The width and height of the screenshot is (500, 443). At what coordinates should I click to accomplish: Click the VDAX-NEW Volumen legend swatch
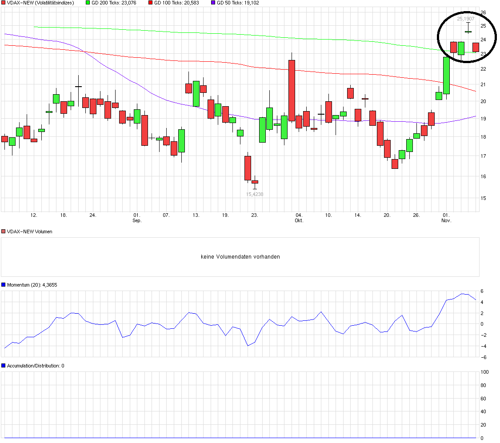pyautogui.click(x=3, y=231)
